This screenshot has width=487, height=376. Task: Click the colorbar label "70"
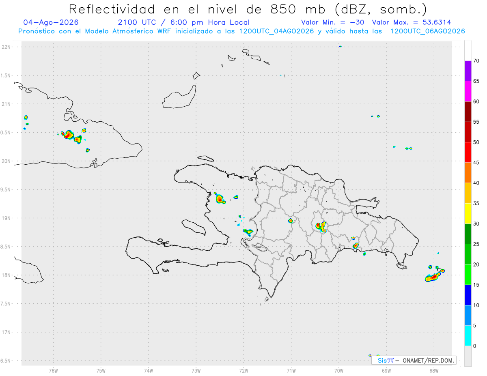[x=476, y=61]
